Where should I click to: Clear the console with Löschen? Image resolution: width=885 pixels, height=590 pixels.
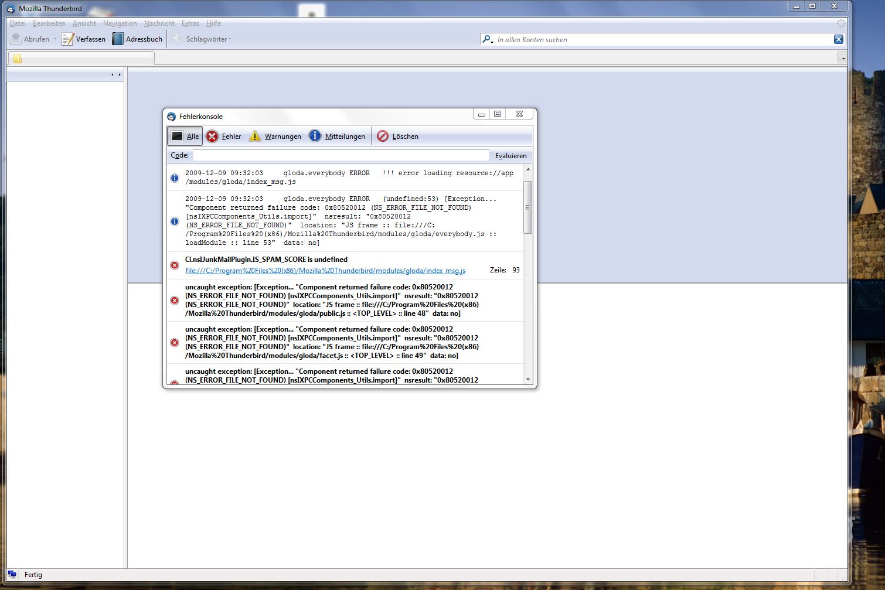(x=397, y=136)
